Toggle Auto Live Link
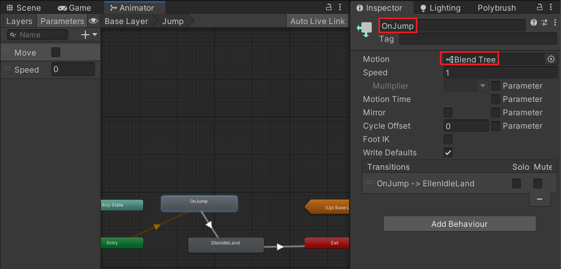Image resolution: width=561 pixels, height=269 pixels. click(x=318, y=21)
